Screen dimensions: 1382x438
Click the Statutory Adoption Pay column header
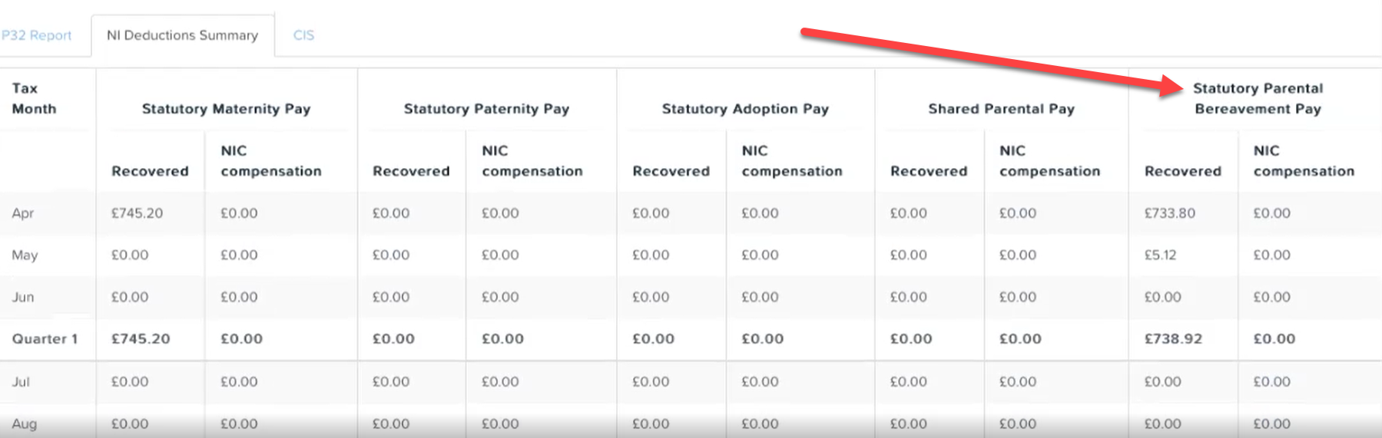click(745, 109)
